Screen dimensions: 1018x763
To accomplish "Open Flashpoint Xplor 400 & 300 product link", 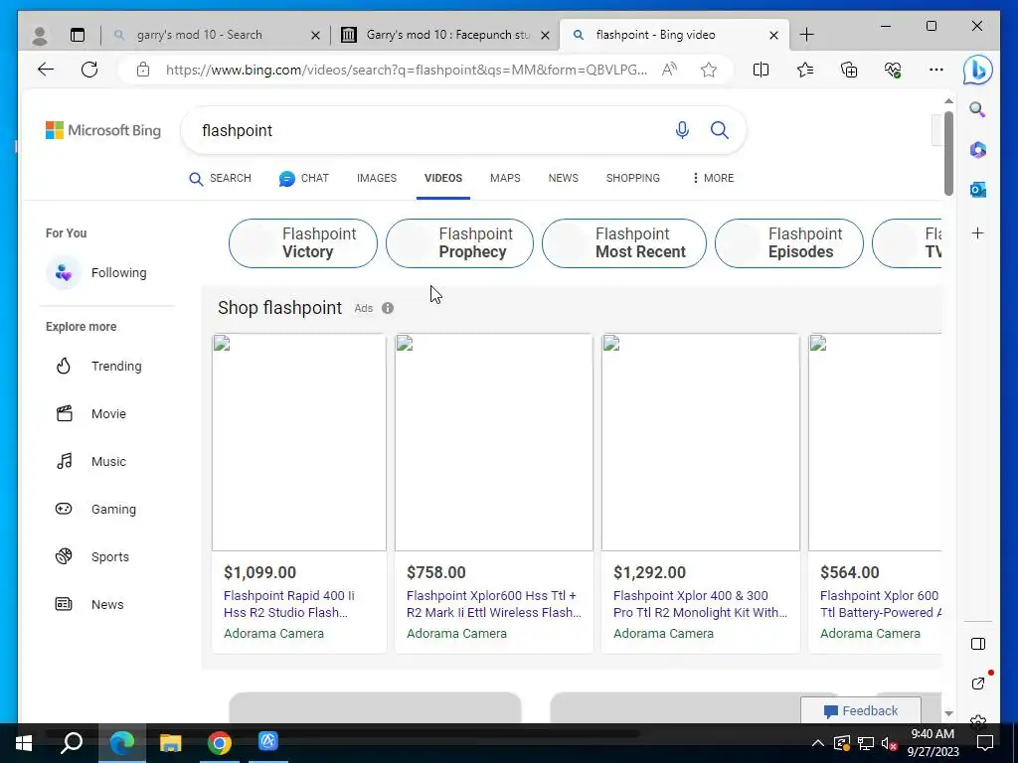I will (x=701, y=604).
